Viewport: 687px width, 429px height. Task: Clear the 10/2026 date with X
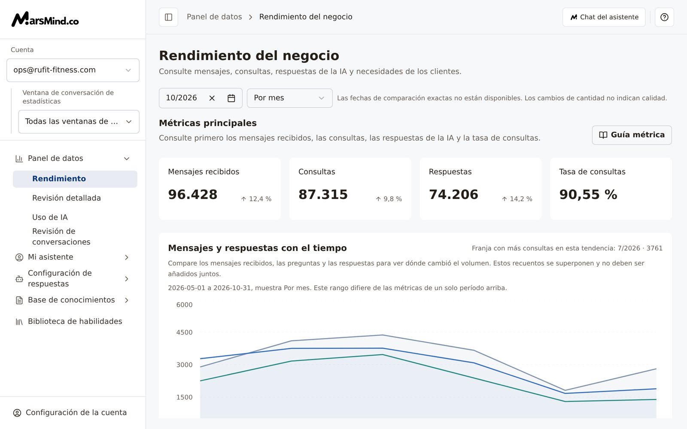pyautogui.click(x=212, y=98)
